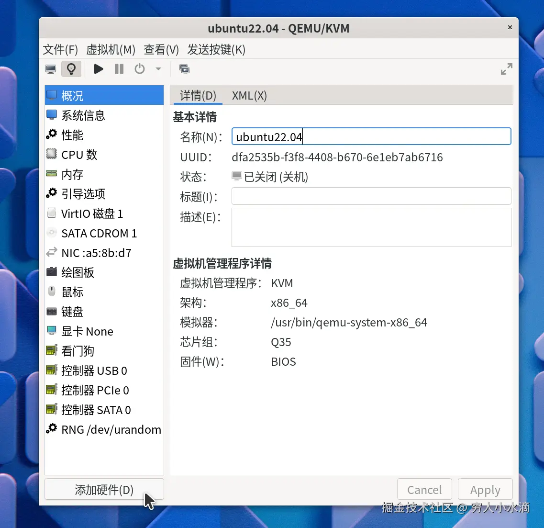Image resolution: width=544 pixels, height=528 pixels.
Task: Close the ubuntu22.04 window
Action: (x=510, y=27)
